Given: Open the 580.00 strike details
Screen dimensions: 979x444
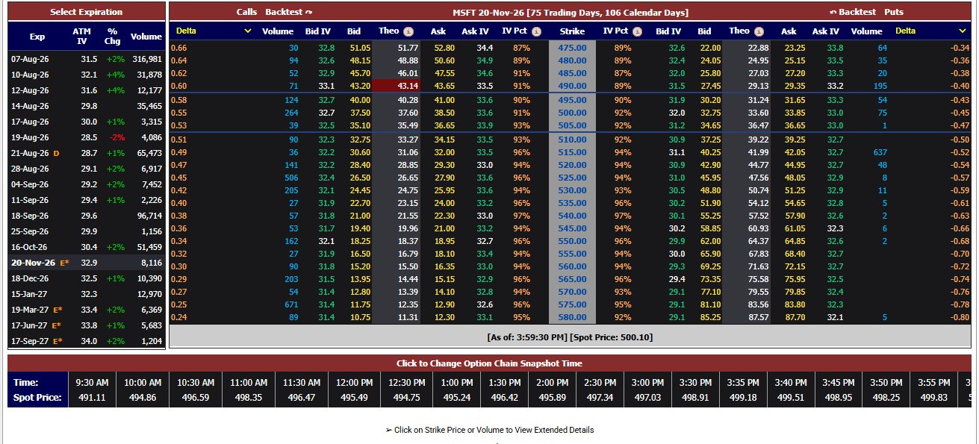Looking at the screenshot, I should 572,317.
